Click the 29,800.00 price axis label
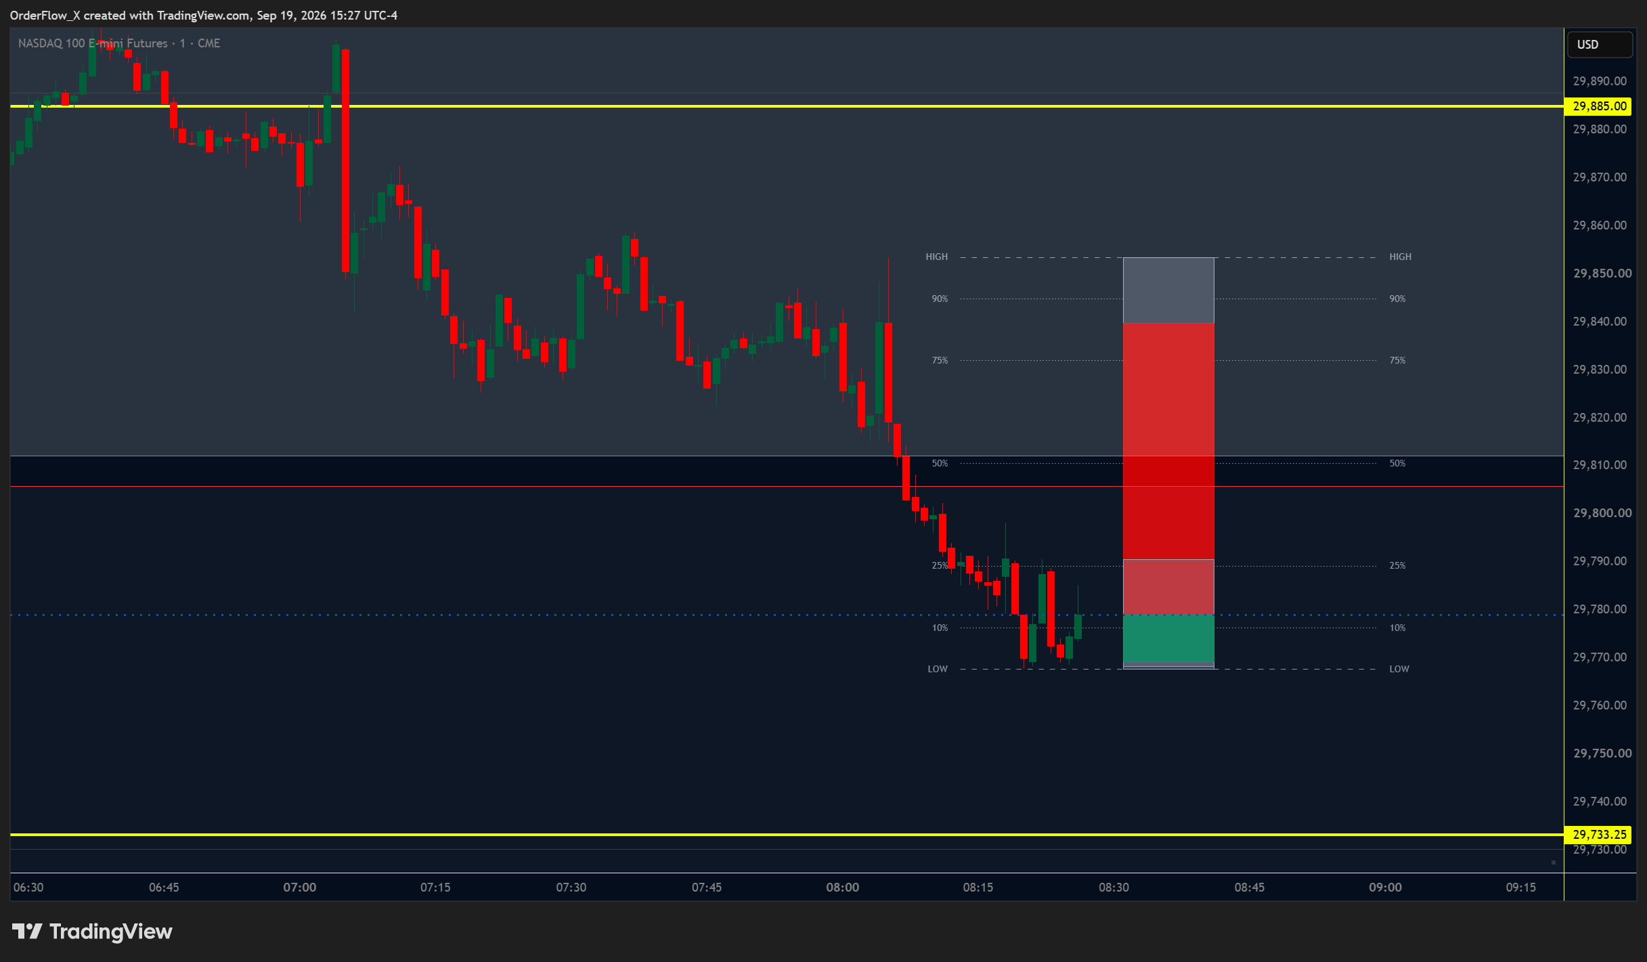Viewport: 1647px width, 962px height. click(1602, 513)
